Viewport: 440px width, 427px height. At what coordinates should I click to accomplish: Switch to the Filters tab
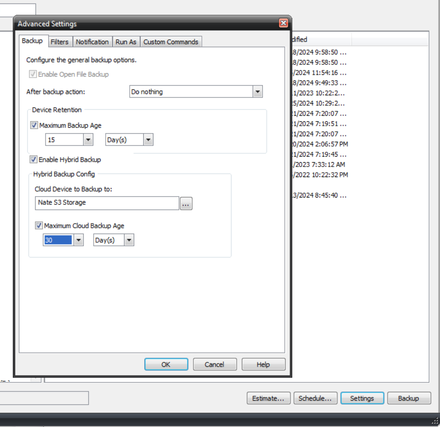[60, 41]
